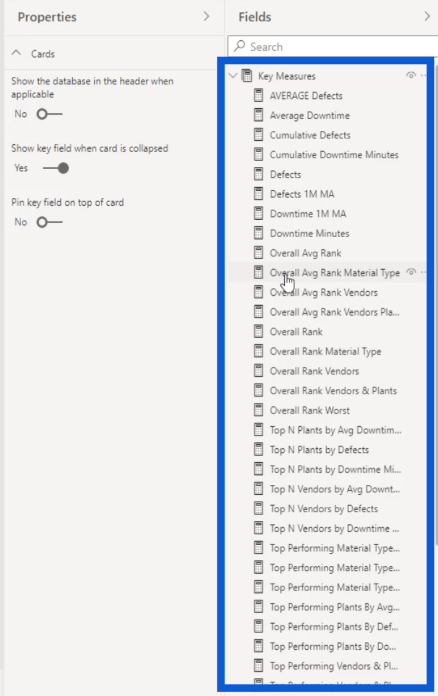Toggle visibility eye of Overall Avg Rank Material Type
This screenshot has height=696, width=438.
coord(411,272)
